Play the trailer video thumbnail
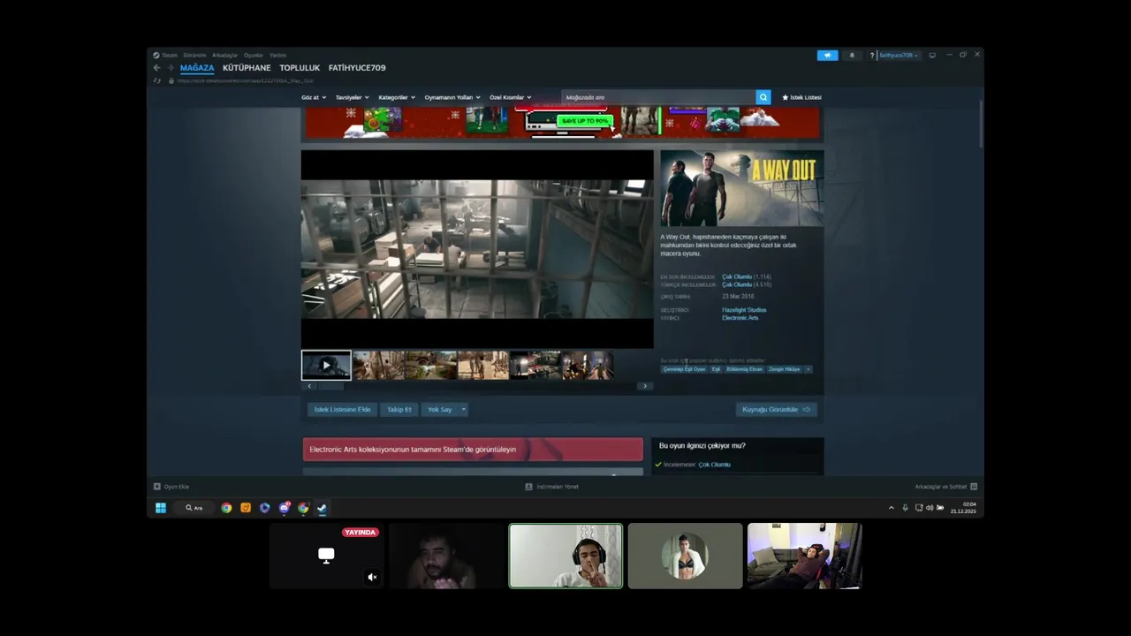 (x=326, y=365)
